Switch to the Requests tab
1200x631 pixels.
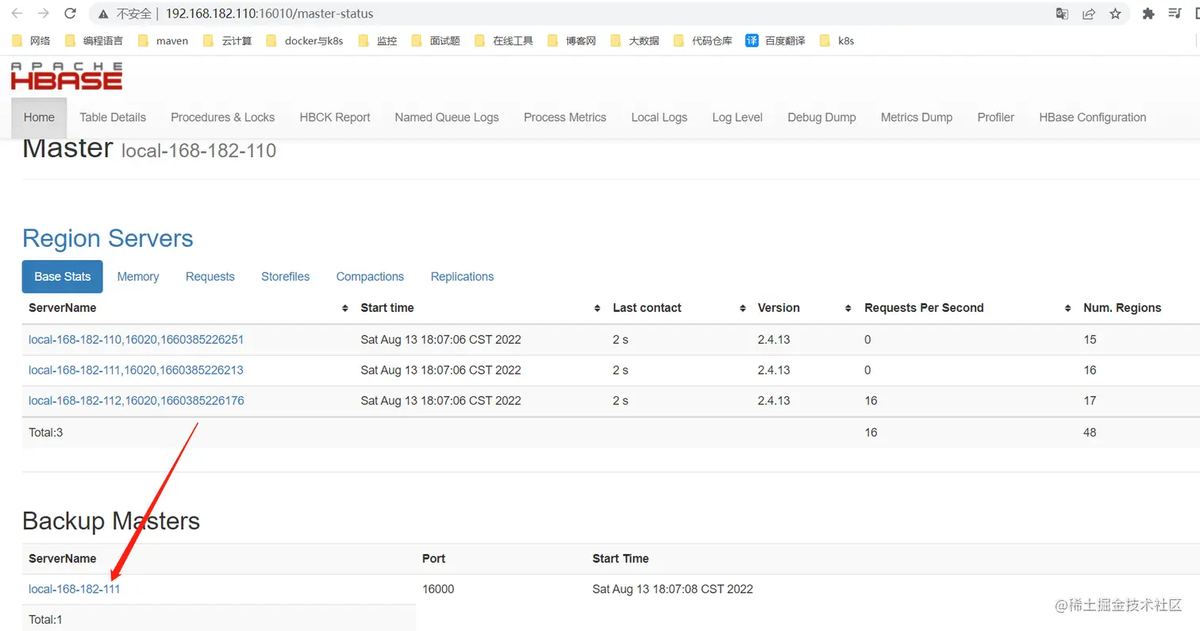(210, 277)
